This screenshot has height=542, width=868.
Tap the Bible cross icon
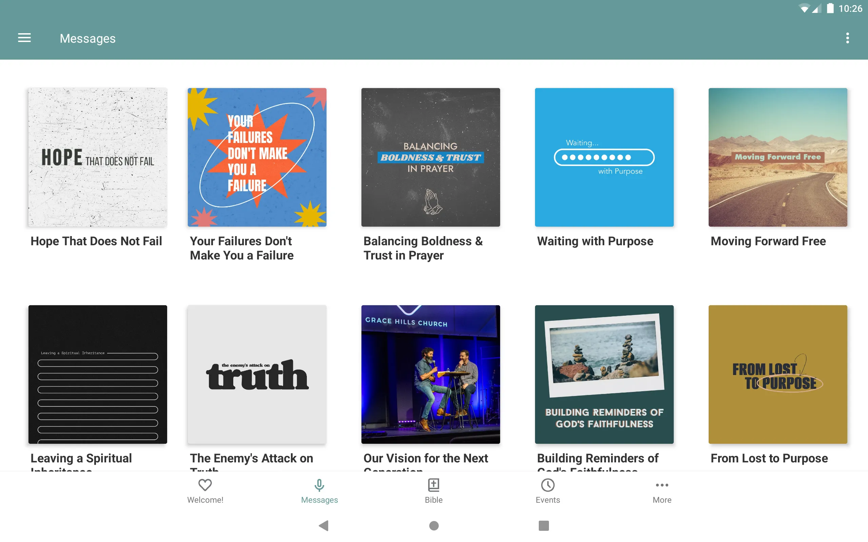(x=434, y=485)
